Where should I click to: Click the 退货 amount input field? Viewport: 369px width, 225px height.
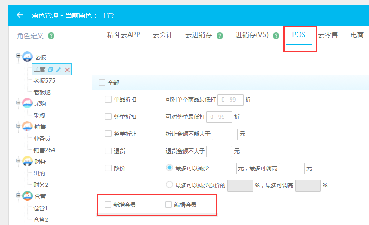pyautogui.click(x=219, y=151)
